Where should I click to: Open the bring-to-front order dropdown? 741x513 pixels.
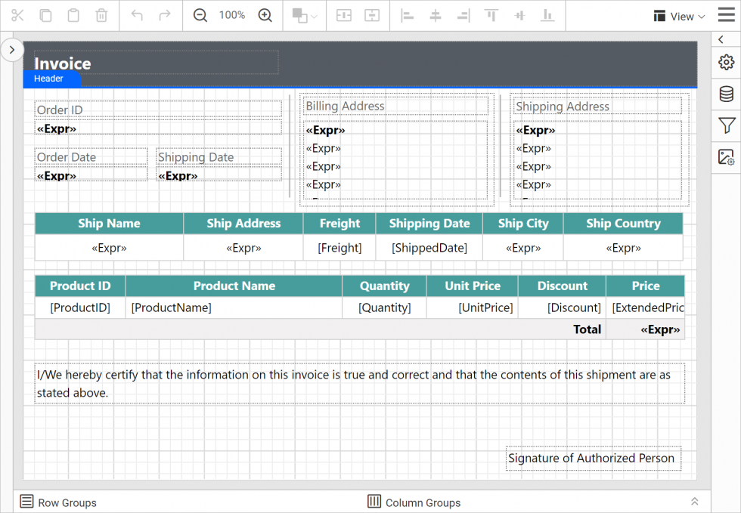coord(304,16)
